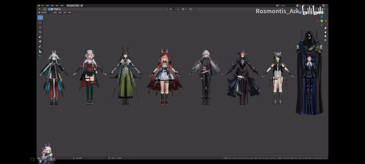Open the View Layer selector dropdown

(304, 5)
